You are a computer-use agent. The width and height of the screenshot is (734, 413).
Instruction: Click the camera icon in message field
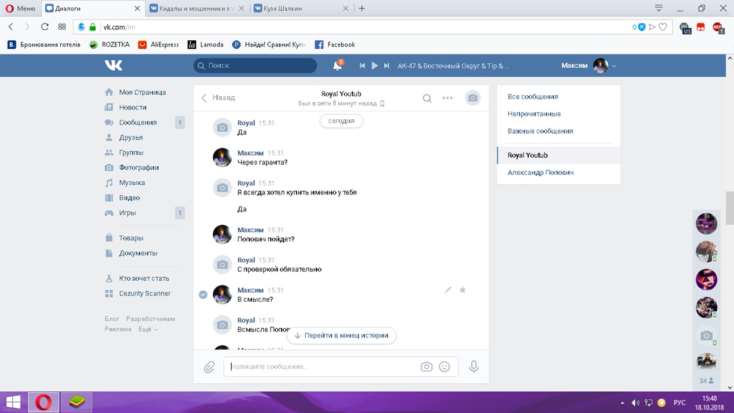click(x=426, y=367)
